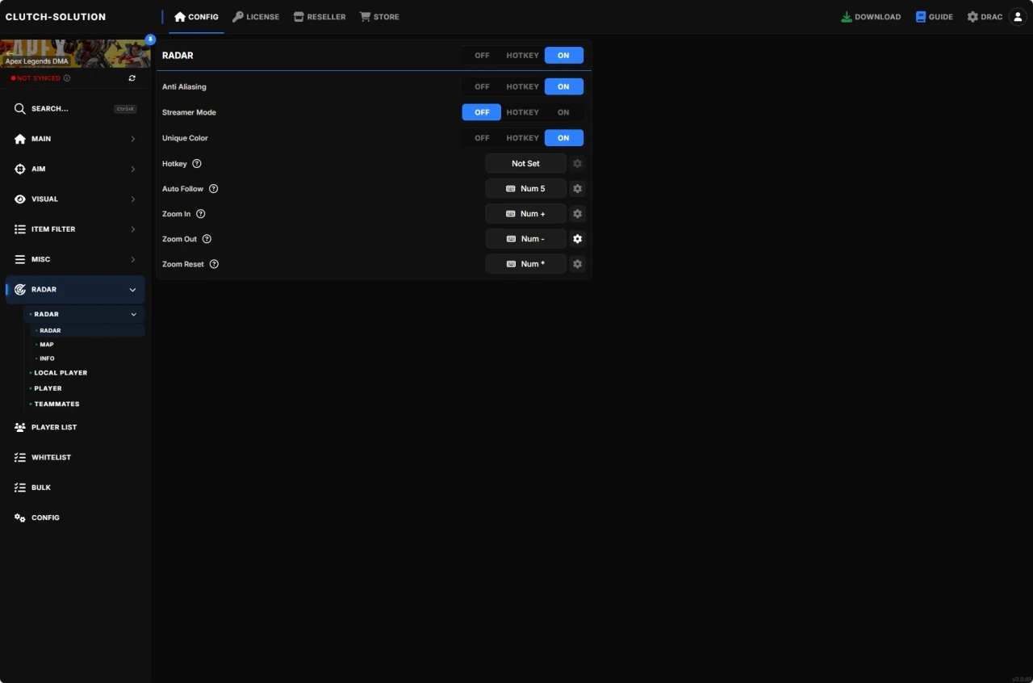Select the VISUAL eye icon in sidebar
Viewport: 1033px width, 683px height.
19,199
